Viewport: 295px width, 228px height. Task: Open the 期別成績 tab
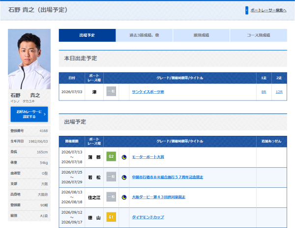[x=201, y=35]
